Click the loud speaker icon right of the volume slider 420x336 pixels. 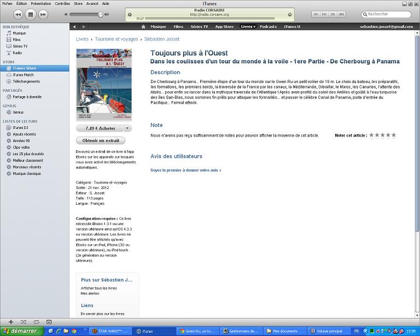click(107, 14)
